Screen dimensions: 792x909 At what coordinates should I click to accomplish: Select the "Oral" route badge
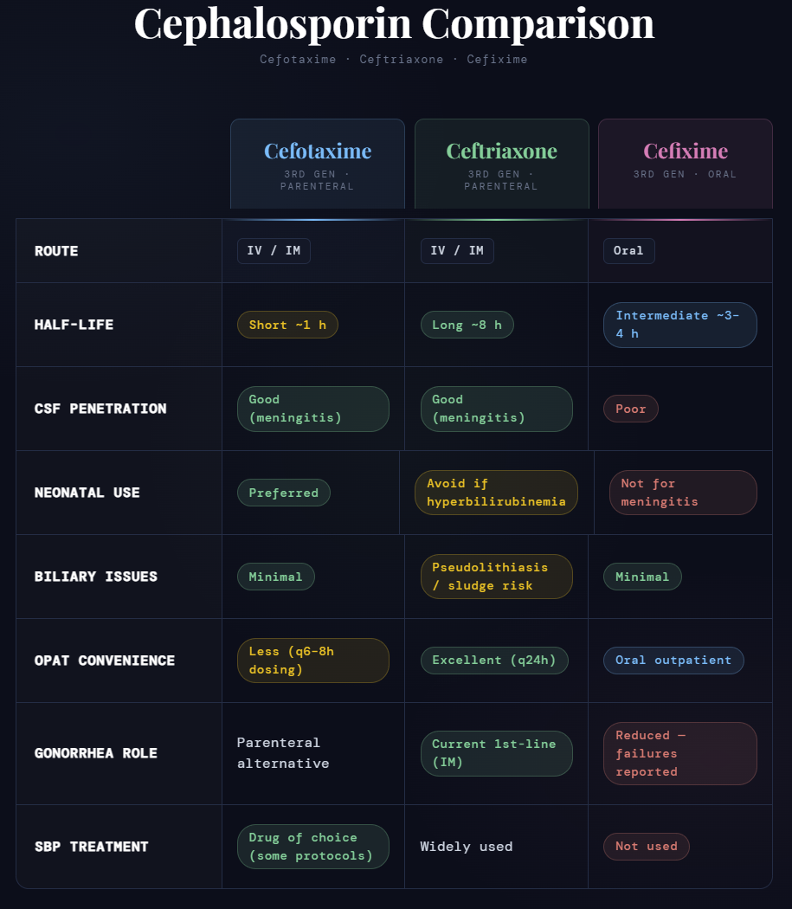pos(628,251)
